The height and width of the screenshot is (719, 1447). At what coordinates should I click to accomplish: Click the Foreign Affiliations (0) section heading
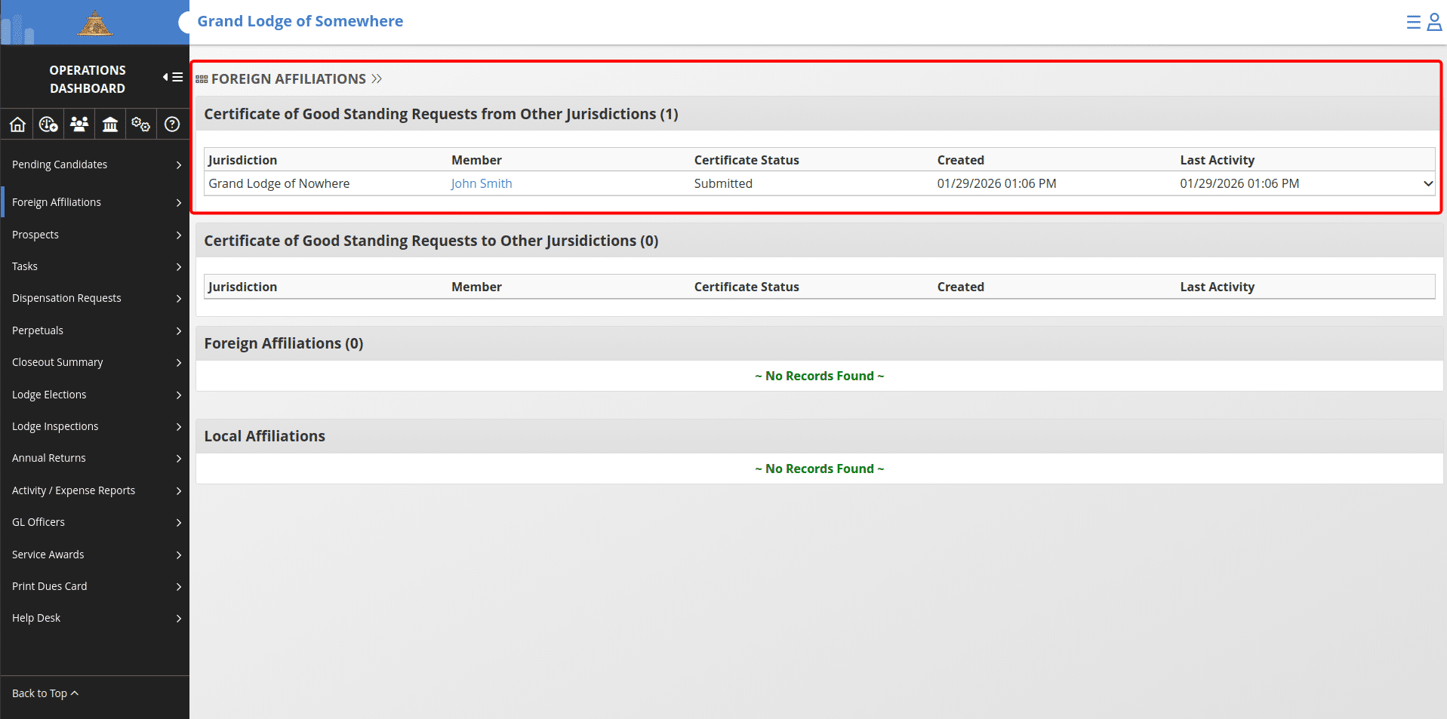coord(284,343)
